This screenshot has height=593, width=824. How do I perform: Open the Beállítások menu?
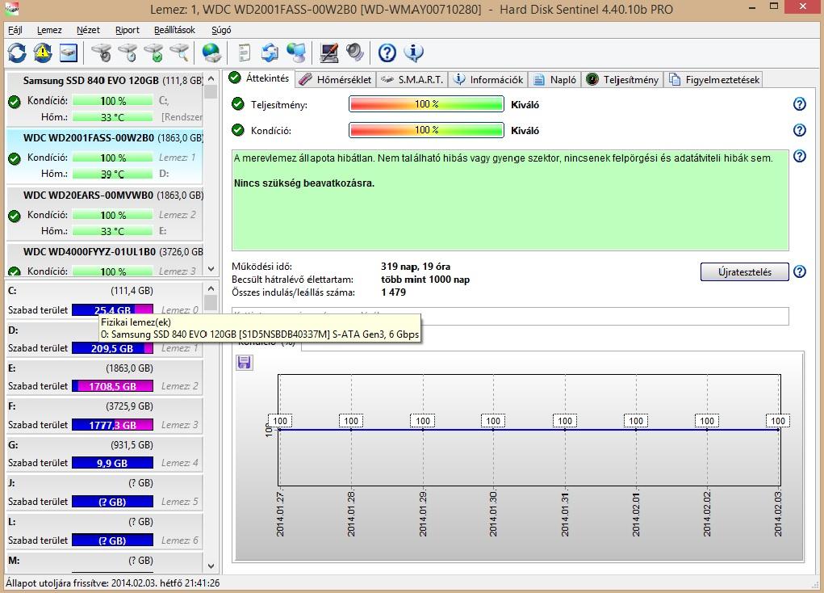175,30
